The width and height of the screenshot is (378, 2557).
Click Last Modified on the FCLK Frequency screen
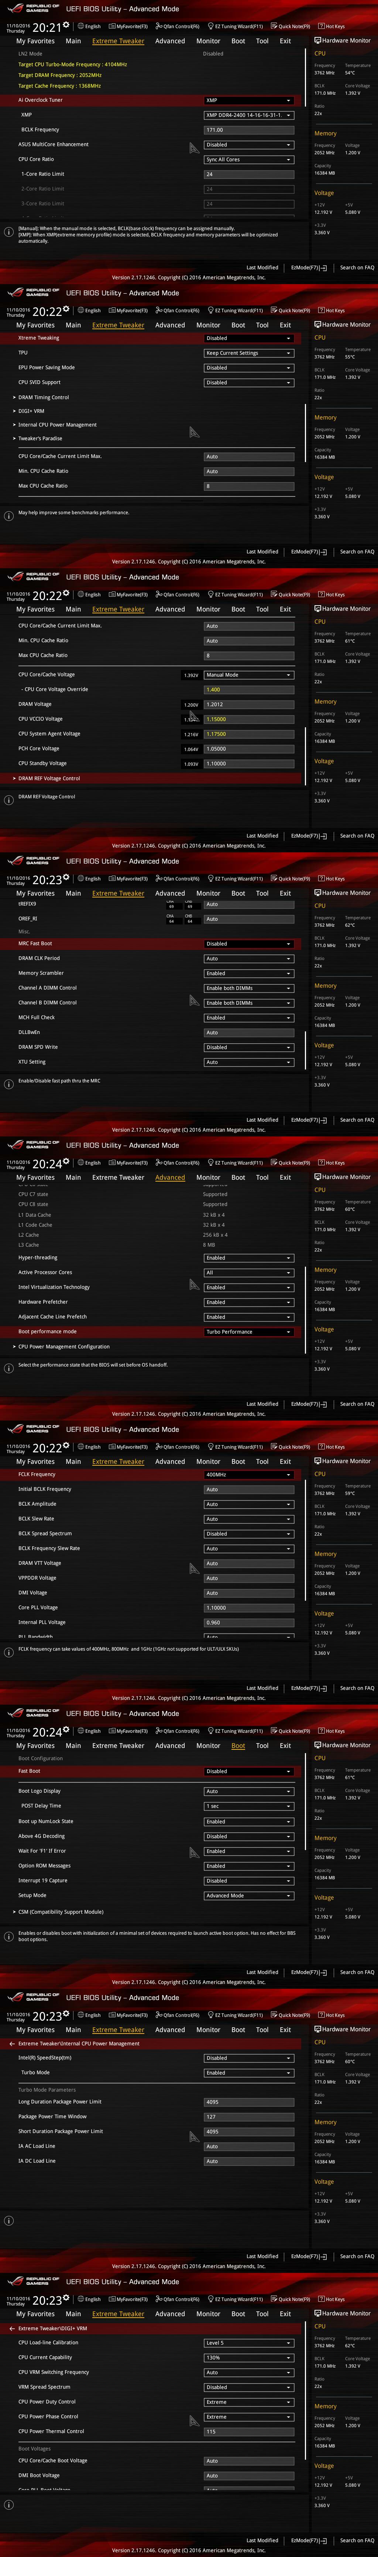tap(262, 1688)
